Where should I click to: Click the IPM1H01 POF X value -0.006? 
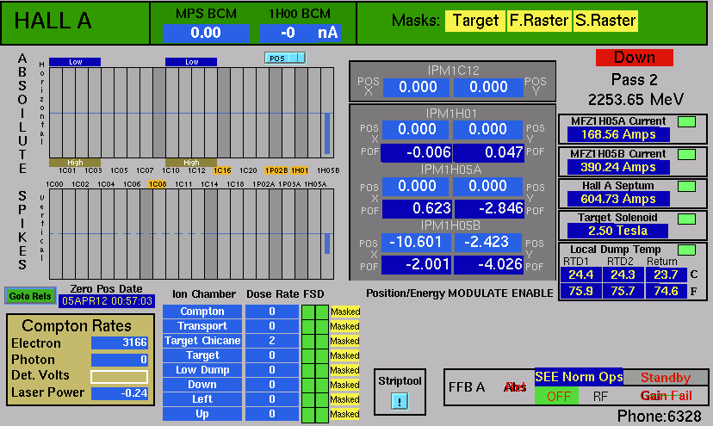(x=416, y=153)
